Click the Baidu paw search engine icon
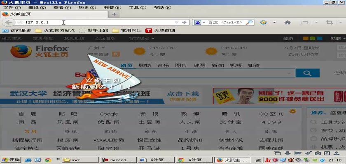This screenshot has height=164, width=346. tap(197, 23)
